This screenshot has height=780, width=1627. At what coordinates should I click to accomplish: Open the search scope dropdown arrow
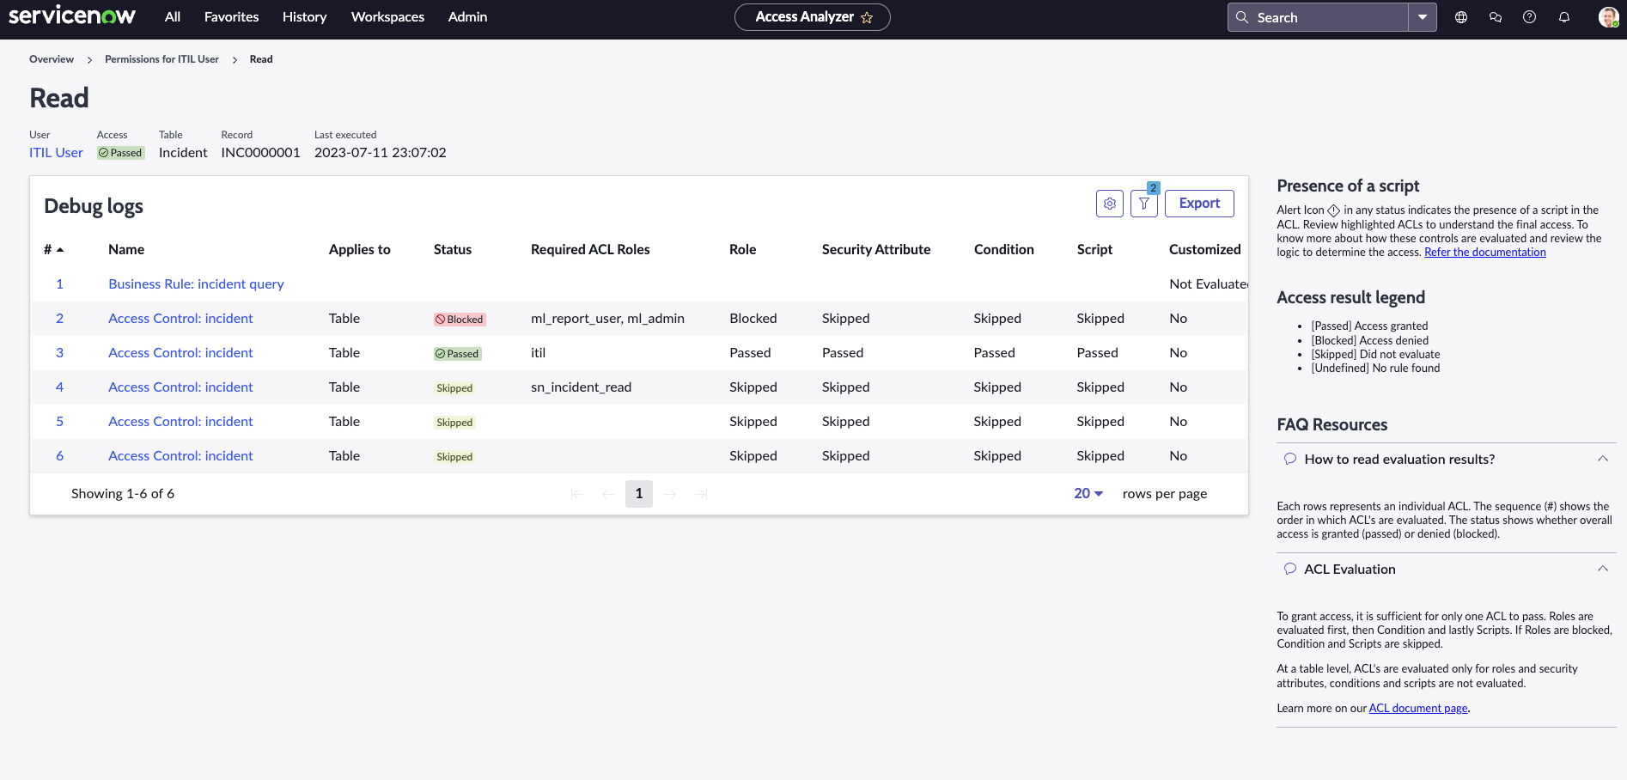click(x=1423, y=17)
